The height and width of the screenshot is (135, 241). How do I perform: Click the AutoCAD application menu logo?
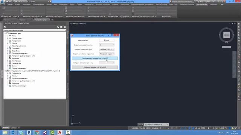click(x=3, y=2)
